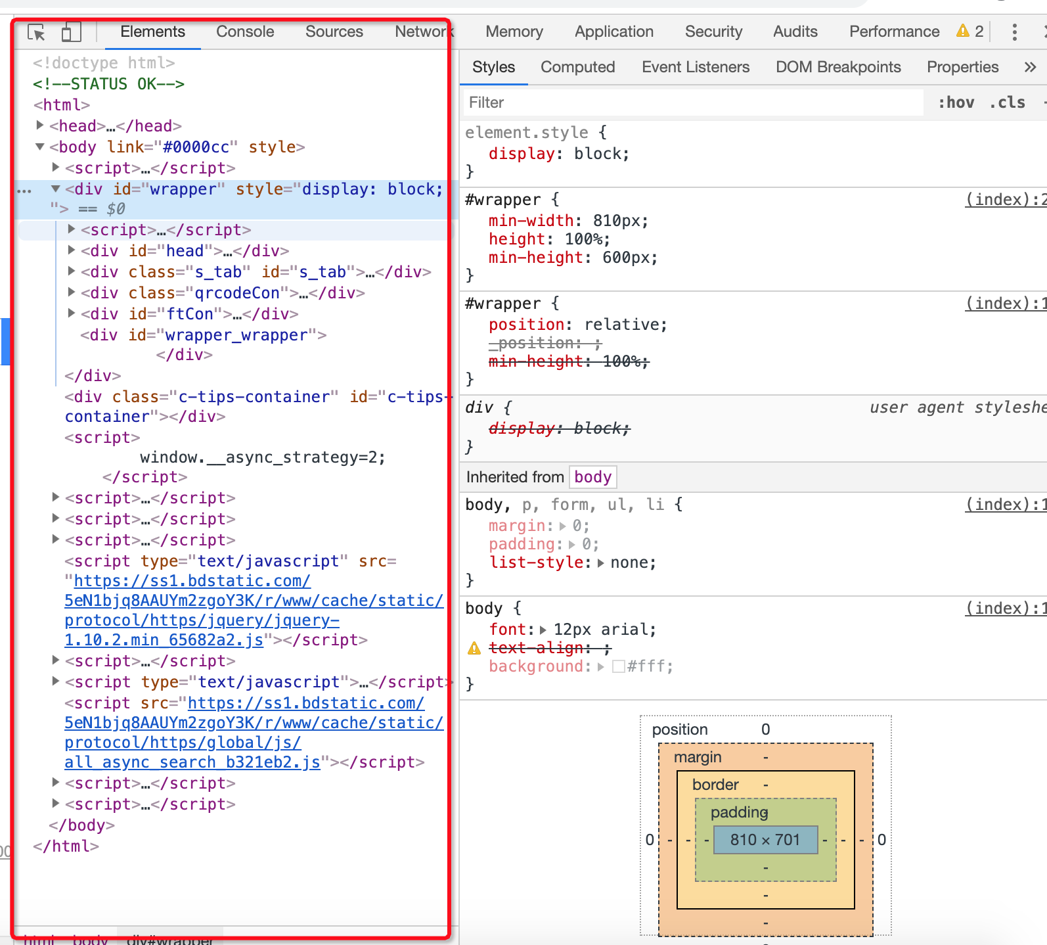Open the wrapper node ellipsis actions
The width and height of the screenshot is (1047, 945).
pos(24,191)
